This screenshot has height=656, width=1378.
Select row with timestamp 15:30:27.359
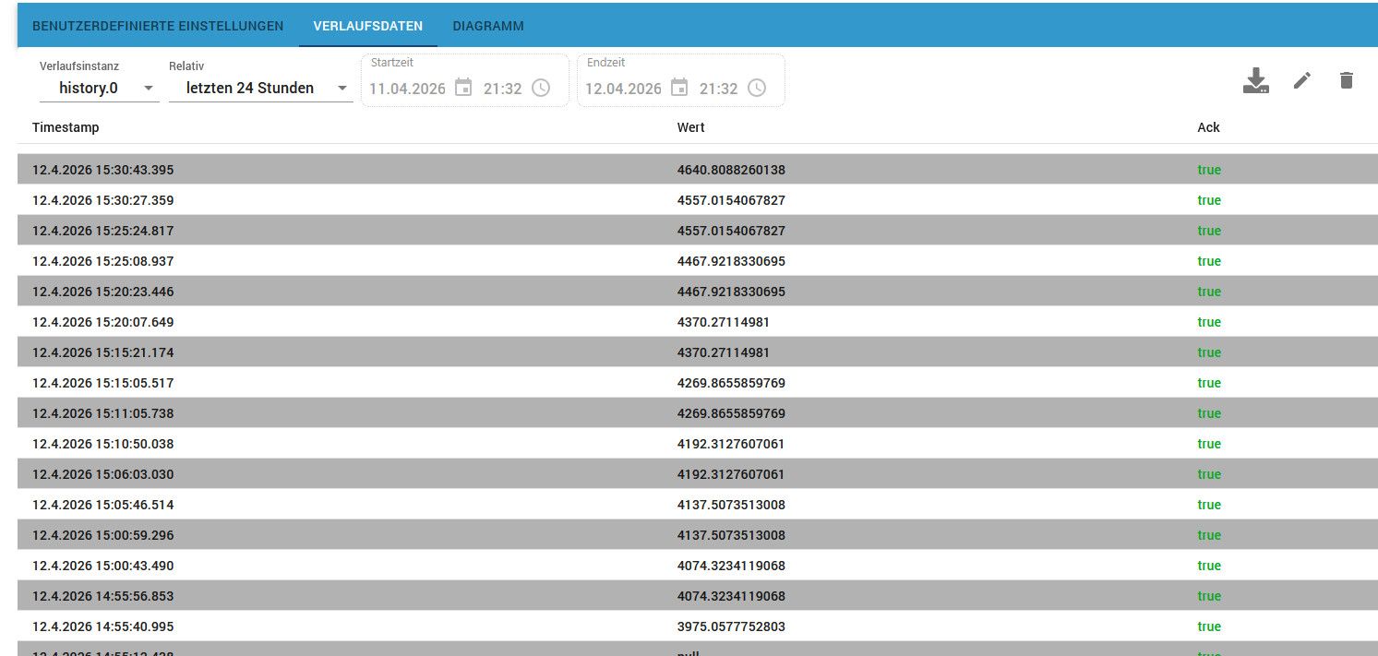pyautogui.click(x=698, y=200)
